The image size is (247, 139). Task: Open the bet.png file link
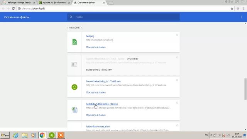[x=90, y=36]
